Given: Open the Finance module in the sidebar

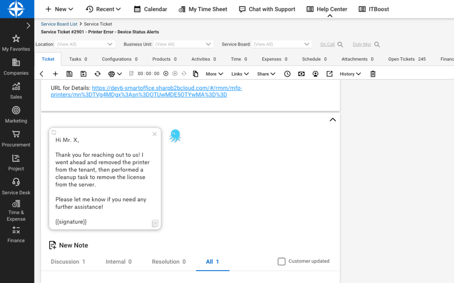Looking at the screenshot, I should (x=16, y=235).
